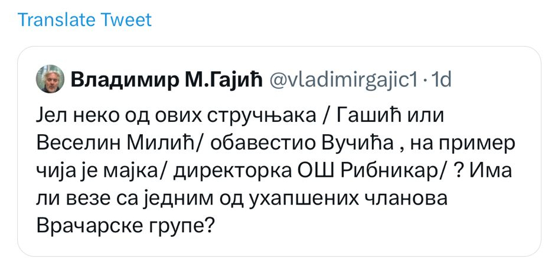Click the 1d timestamp
558x271 pixels.
tap(442, 80)
